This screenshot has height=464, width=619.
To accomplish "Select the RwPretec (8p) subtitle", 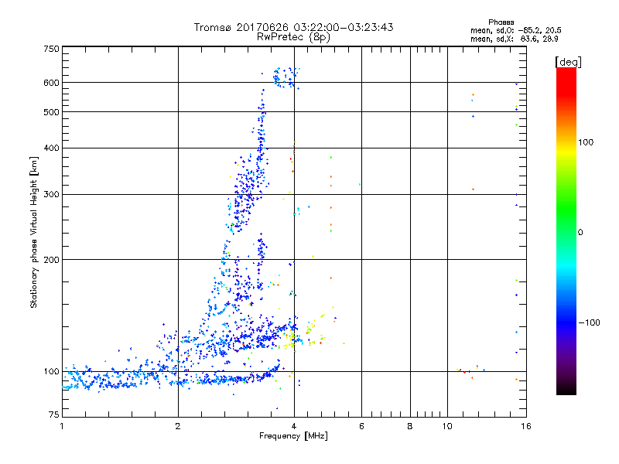I will [x=293, y=36].
